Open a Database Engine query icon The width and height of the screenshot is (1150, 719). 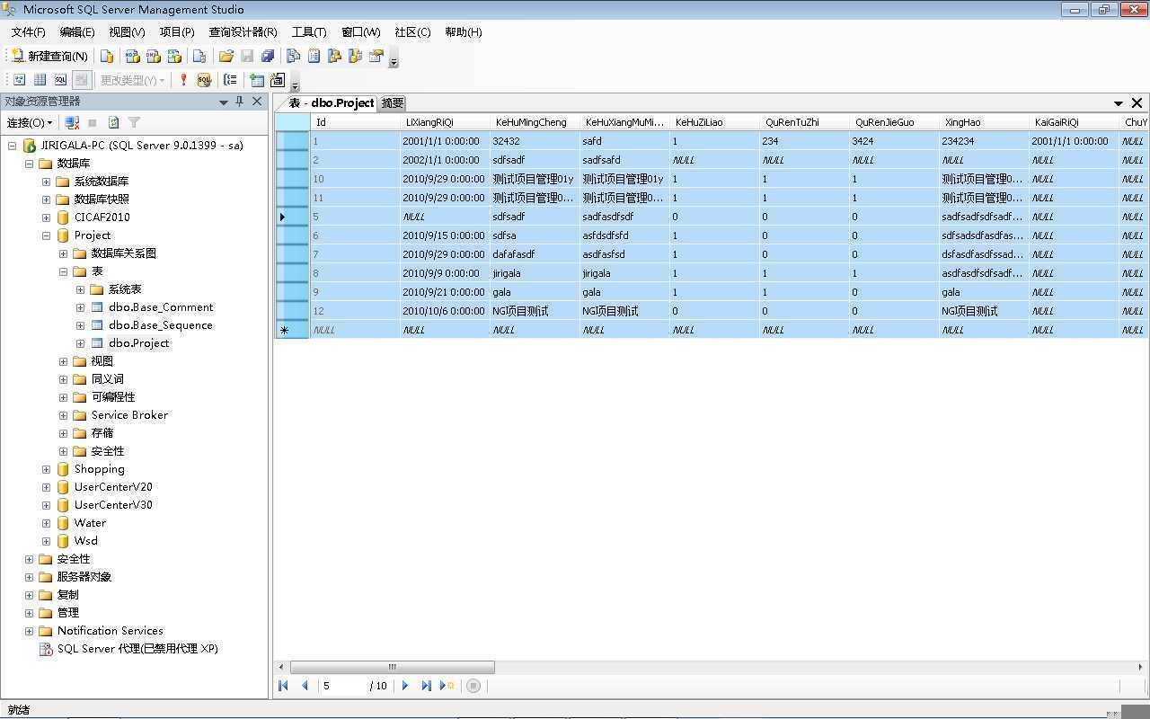[x=107, y=56]
